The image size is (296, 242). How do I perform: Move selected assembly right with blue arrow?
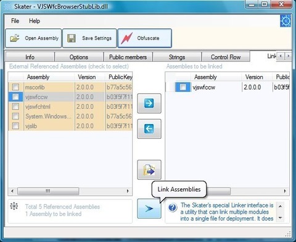pos(149,103)
